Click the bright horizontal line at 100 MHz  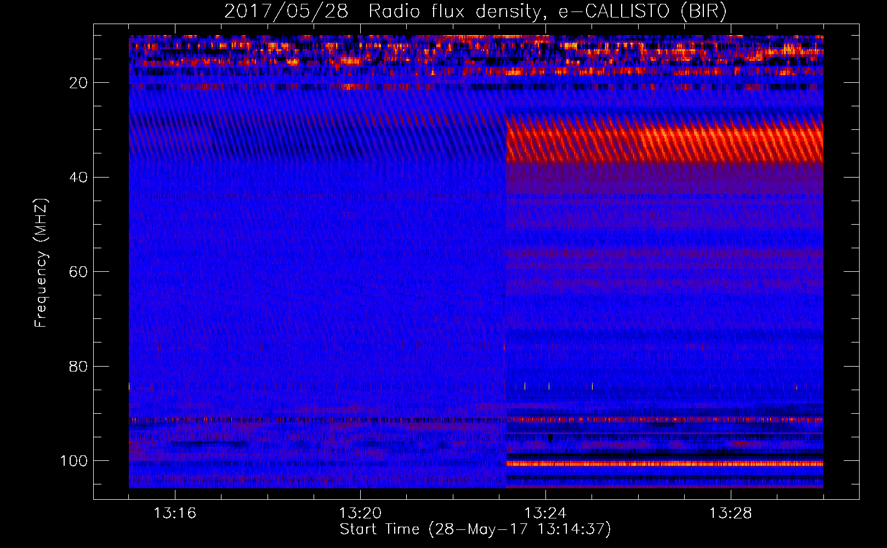coord(664,463)
